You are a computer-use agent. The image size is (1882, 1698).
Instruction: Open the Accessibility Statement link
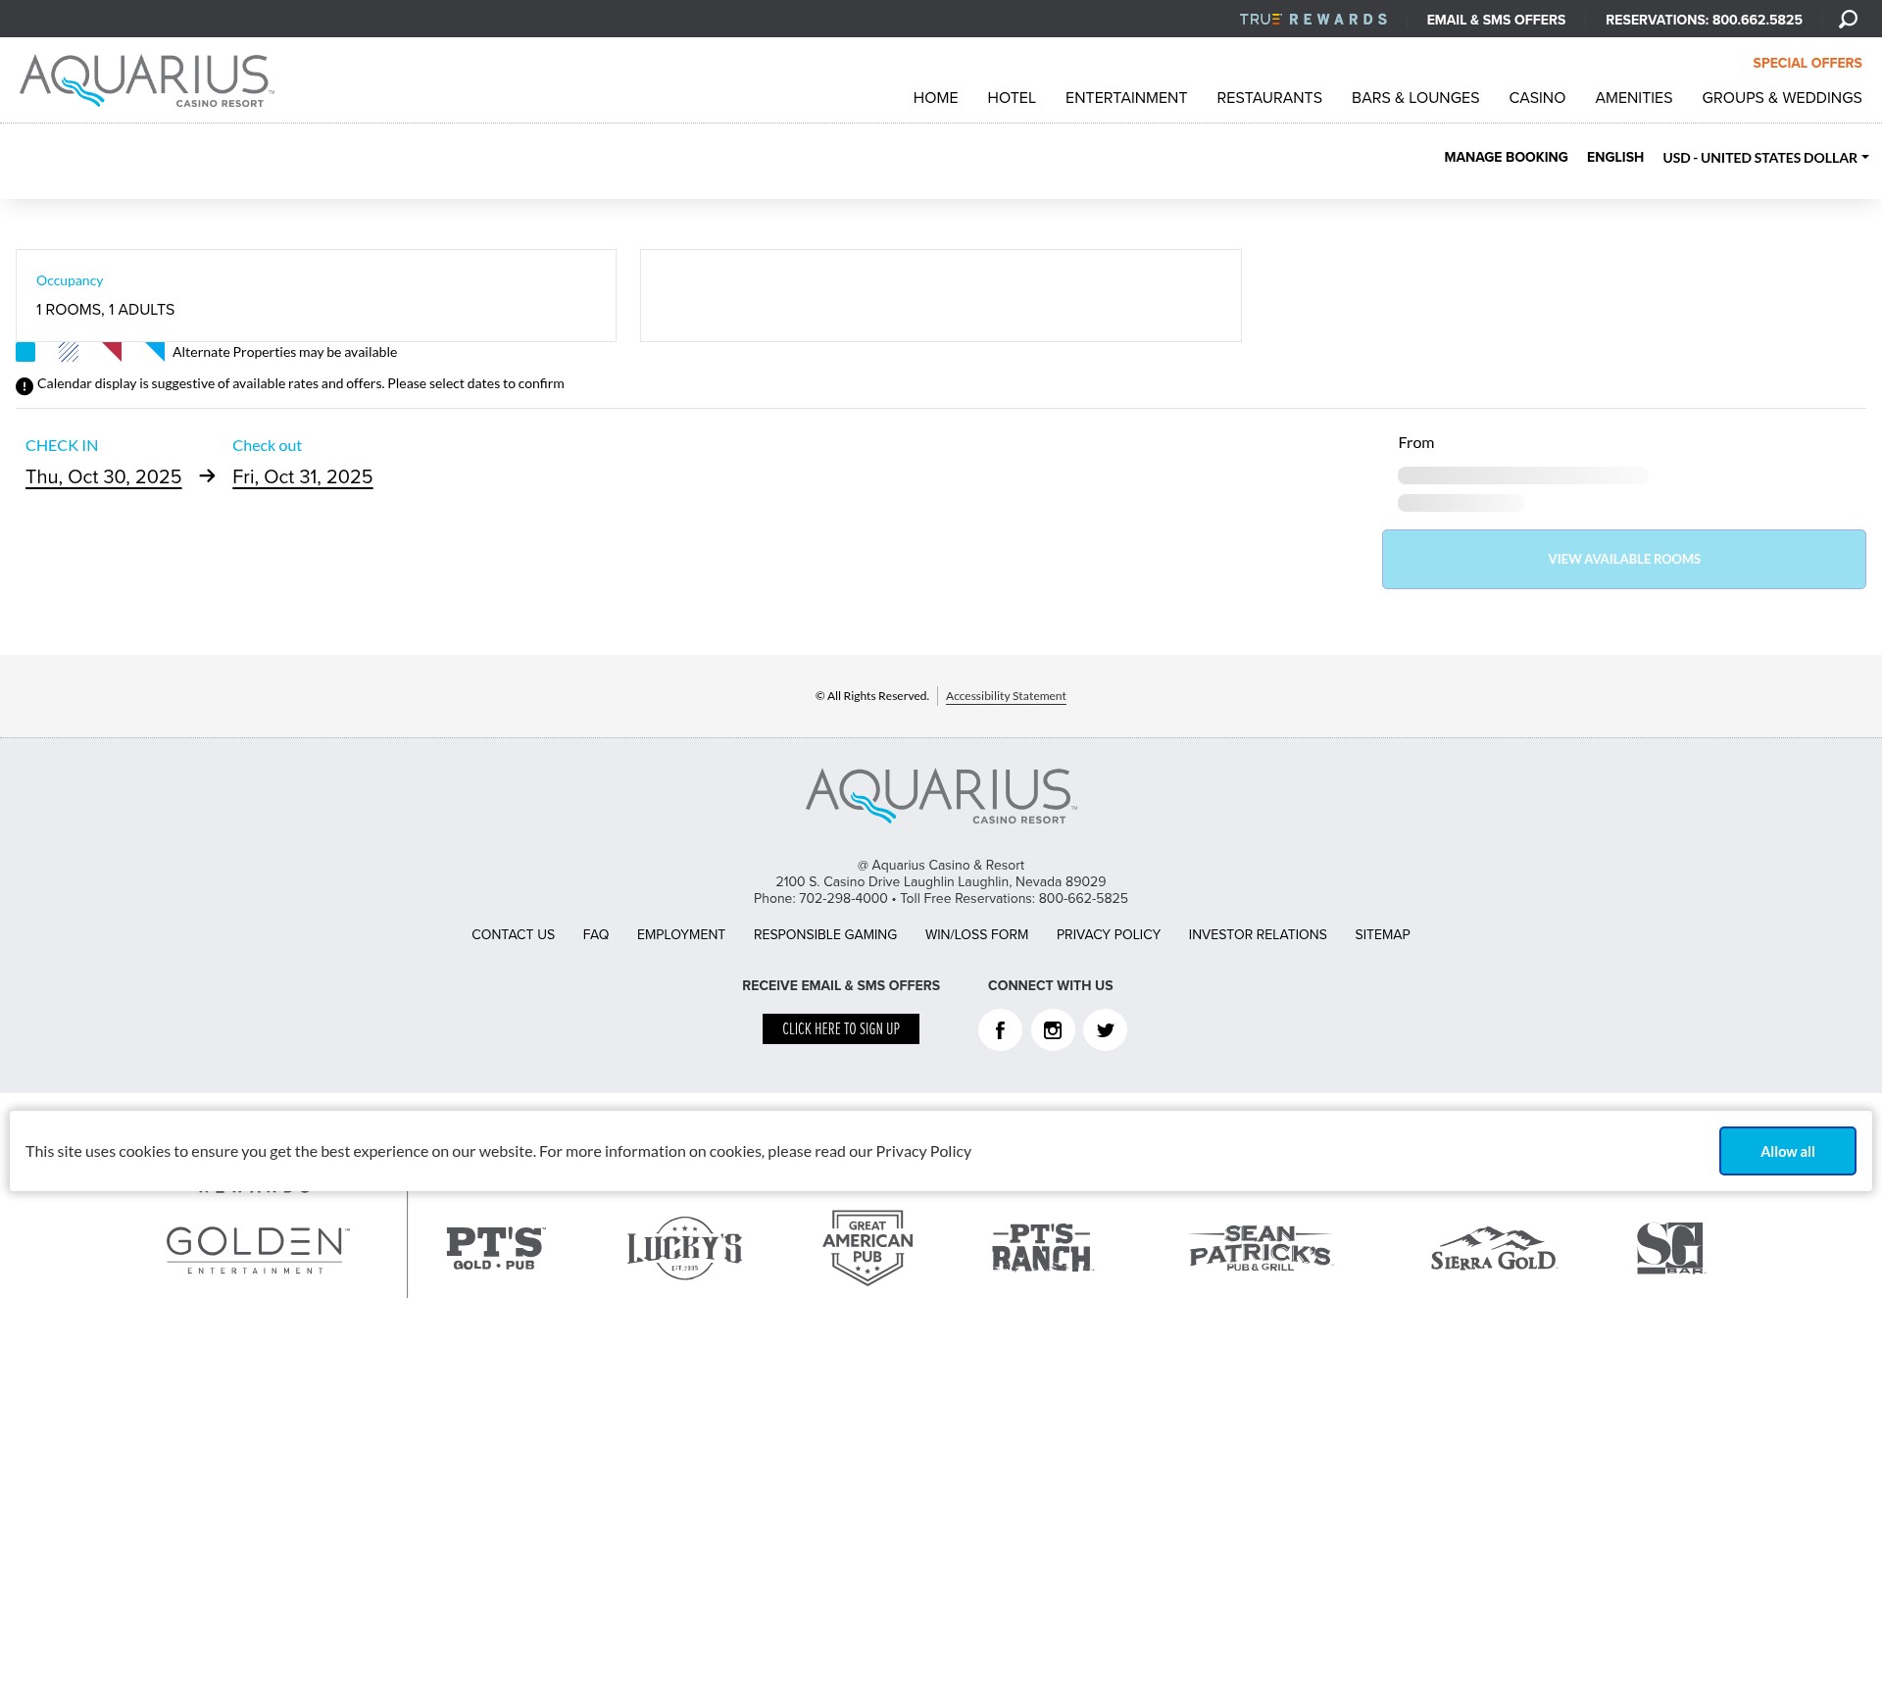[1006, 696]
